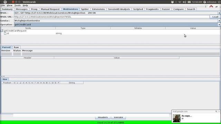
Task: Click the Bluetooth indicator icon
Action: click(176, 2)
